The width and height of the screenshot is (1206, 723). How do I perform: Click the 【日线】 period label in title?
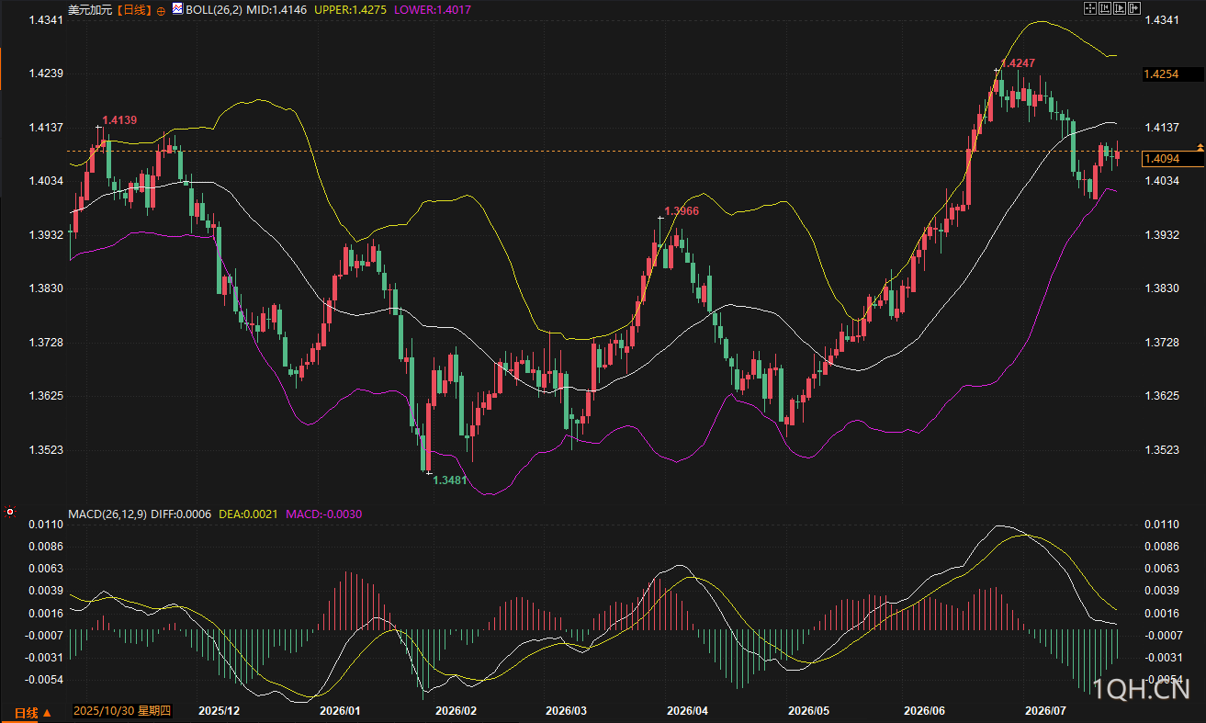click(134, 10)
